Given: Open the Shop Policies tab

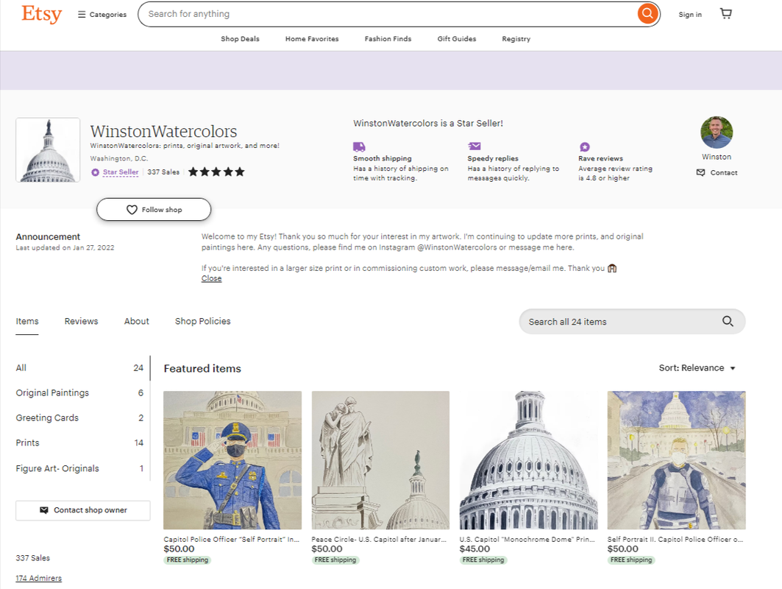Looking at the screenshot, I should [x=202, y=321].
